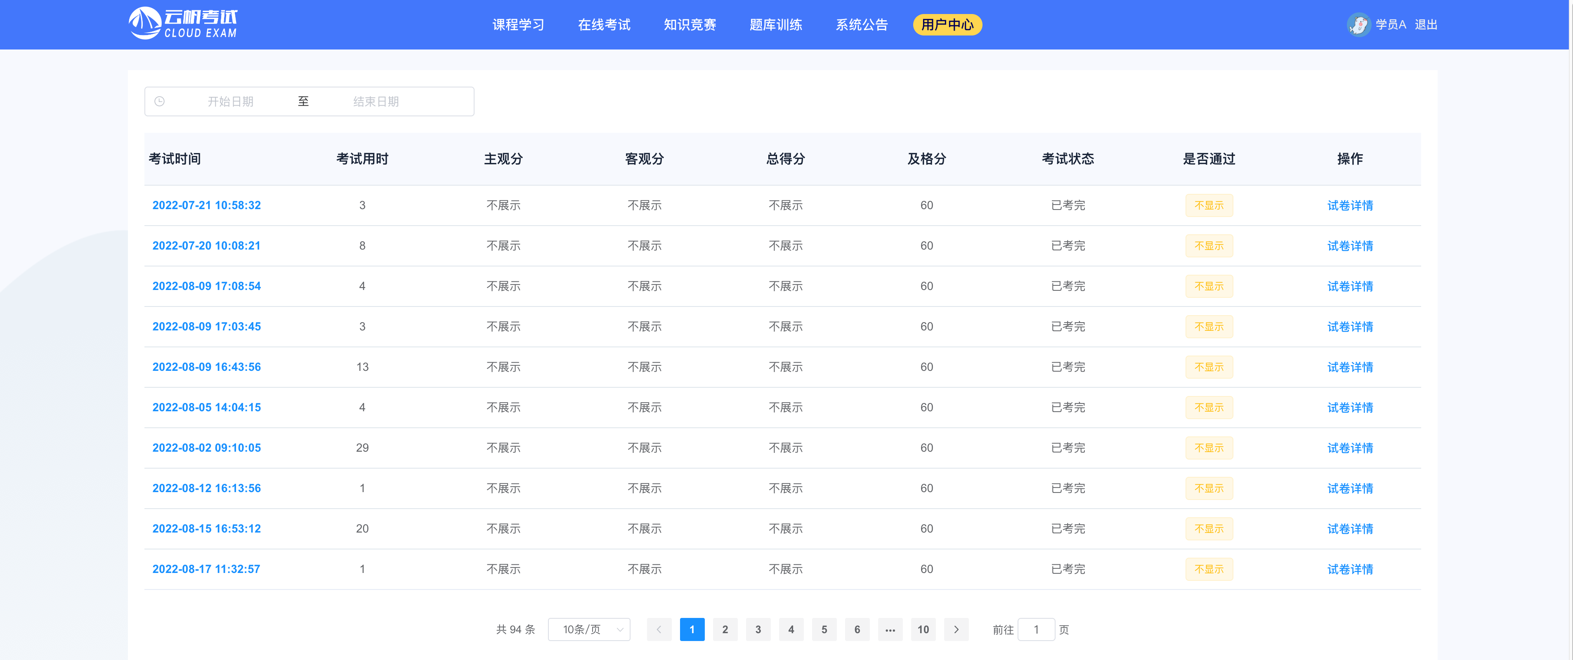The height and width of the screenshot is (660, 1573).
Task: Open 试卷详情 for 2022-08-15 16:53:12
Action: (x=1350, y=529)
